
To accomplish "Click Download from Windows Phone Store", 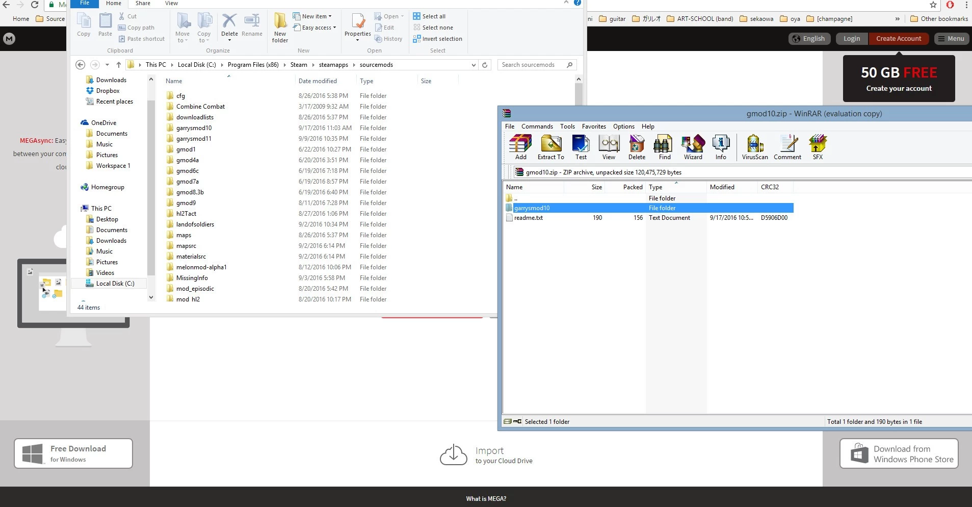I will [899, 453].
